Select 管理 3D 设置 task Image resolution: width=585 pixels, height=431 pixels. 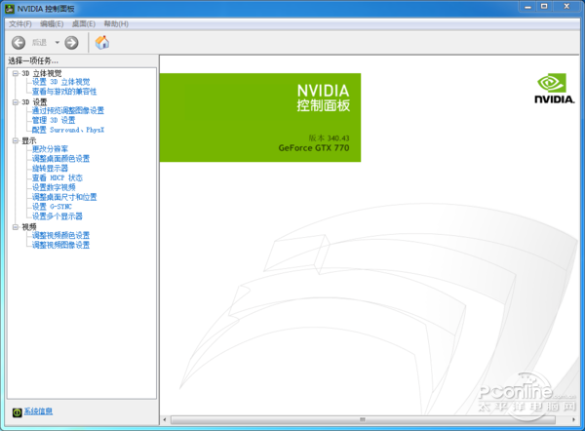click(54, 120)
